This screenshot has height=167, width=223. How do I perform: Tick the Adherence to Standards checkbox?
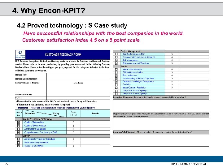[x=19, y=129]
